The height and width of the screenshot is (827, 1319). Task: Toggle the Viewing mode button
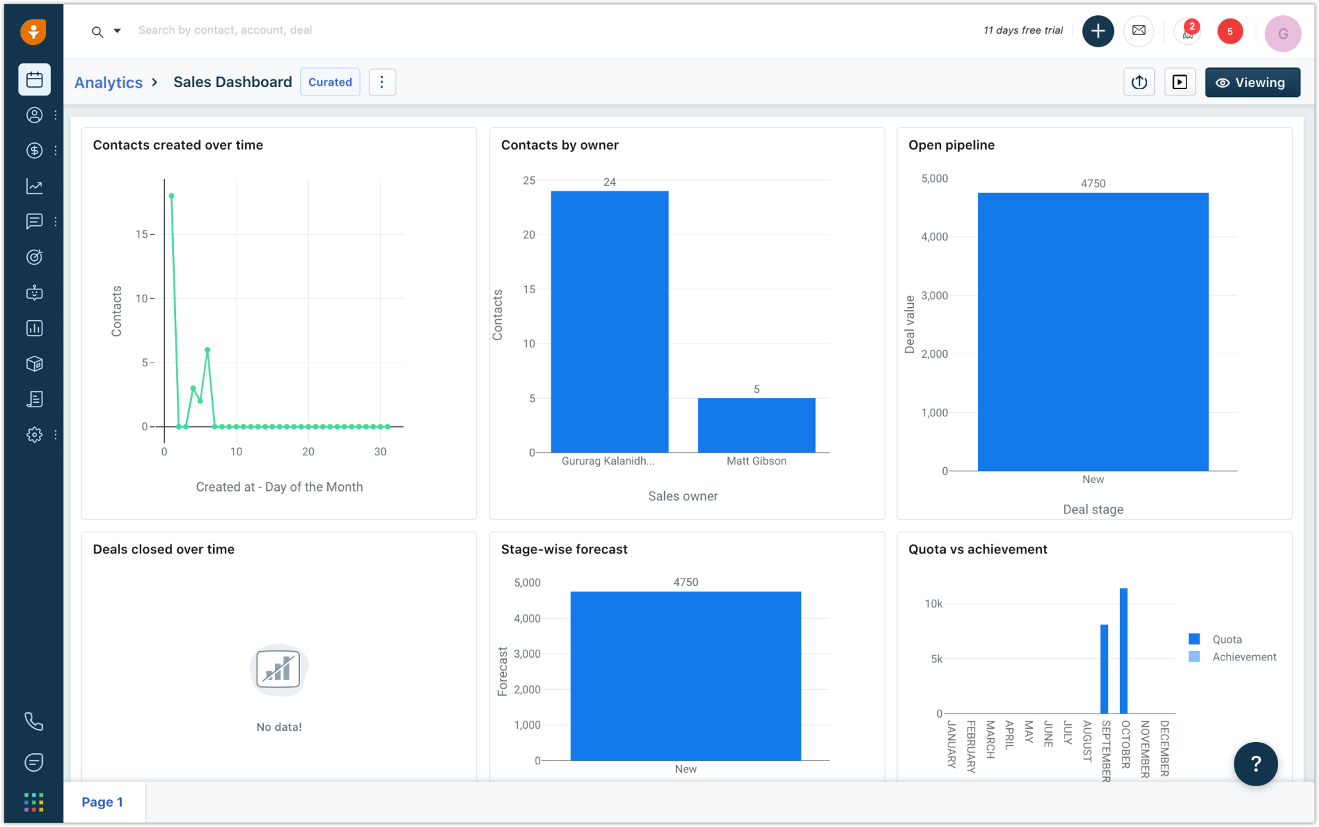tap(1252, 82)
